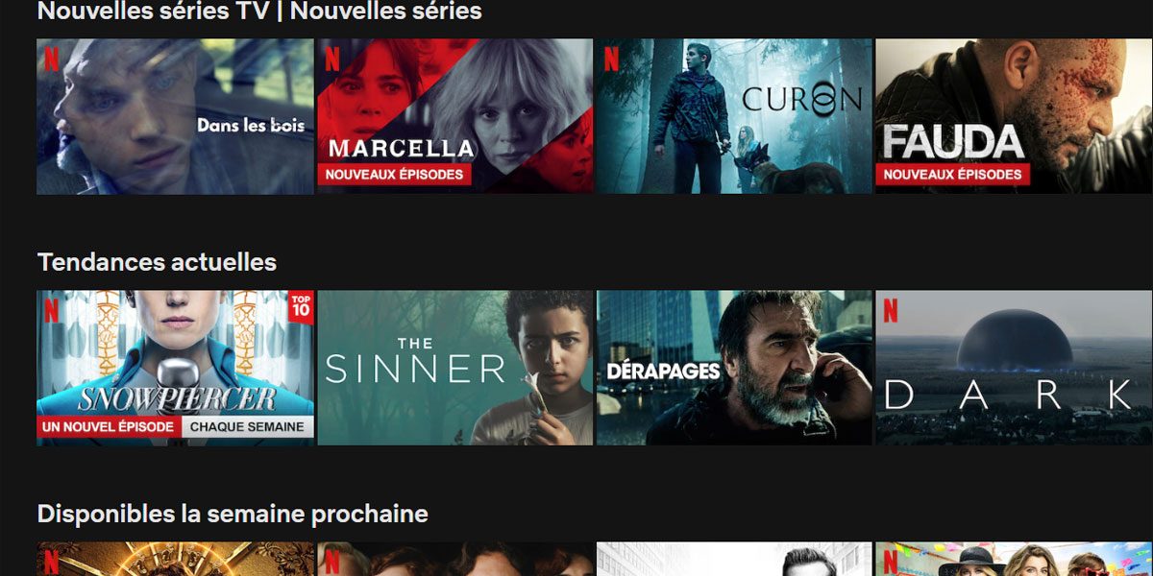Screen dimensions: 1153x576
Task: Click the Netflix N logo on Marcella
Action: point(331,60)
